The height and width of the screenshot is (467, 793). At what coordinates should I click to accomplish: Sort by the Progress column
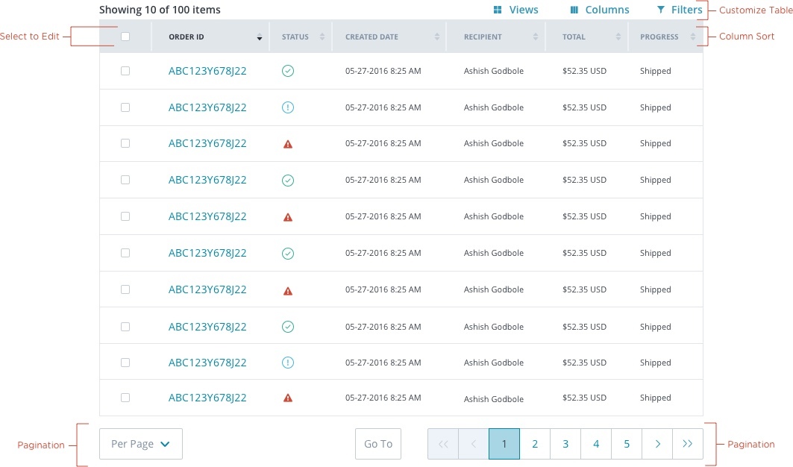(692, 37)
